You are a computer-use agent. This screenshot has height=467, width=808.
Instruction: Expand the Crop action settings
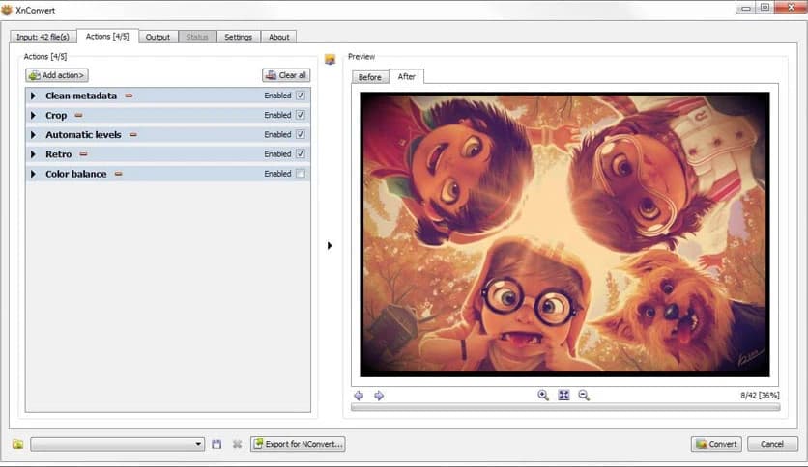(34, 115)
